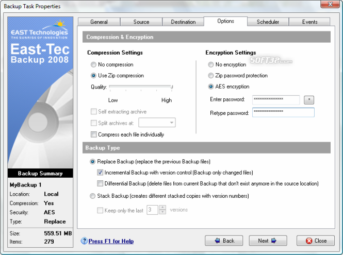The image size is (343, 255).
Task: Open the General tab
Action: pyautogui.click(x=99, y=22)
